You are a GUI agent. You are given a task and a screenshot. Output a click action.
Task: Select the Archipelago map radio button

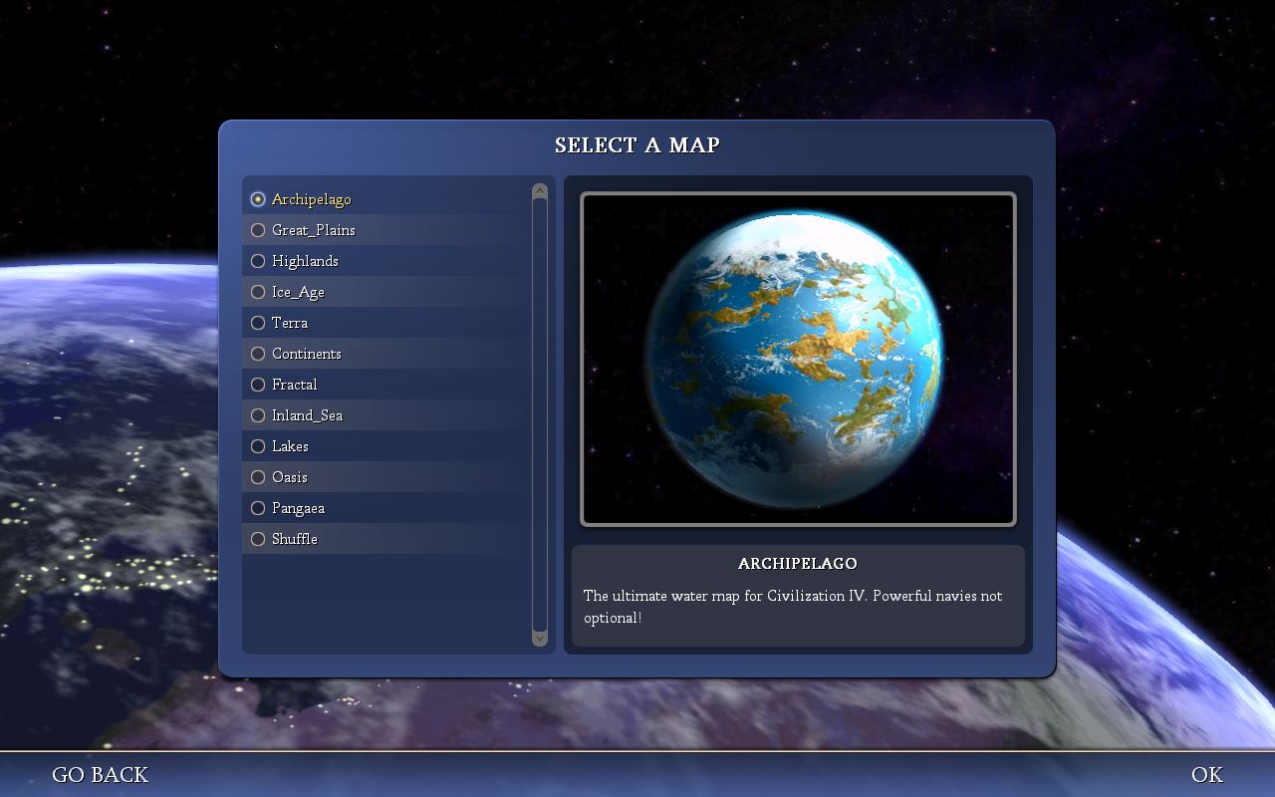(258, 199)
